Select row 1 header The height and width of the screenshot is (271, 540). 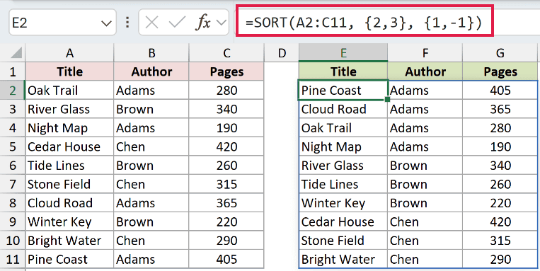(13, 71)
